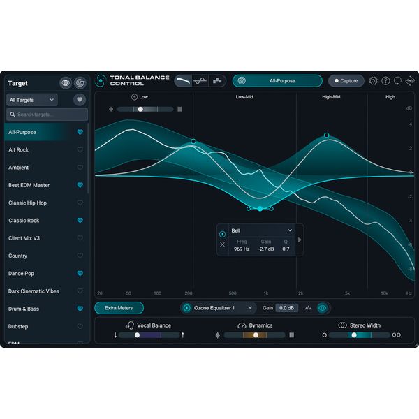Click the Low band crest factor slider handle

click(140, 109)
